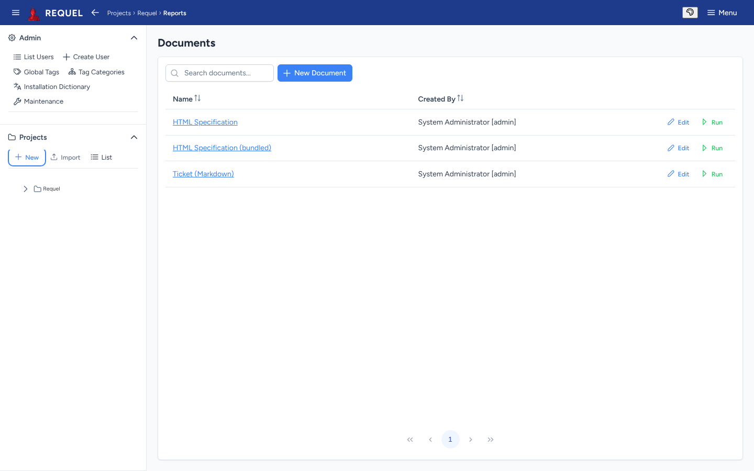
Task: Open Installation Dictionary
Action: tap(52, 87)
